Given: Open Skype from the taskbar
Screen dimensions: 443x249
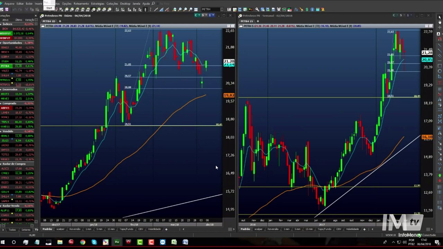Looking at the screenshot, I should coord(94,242).
